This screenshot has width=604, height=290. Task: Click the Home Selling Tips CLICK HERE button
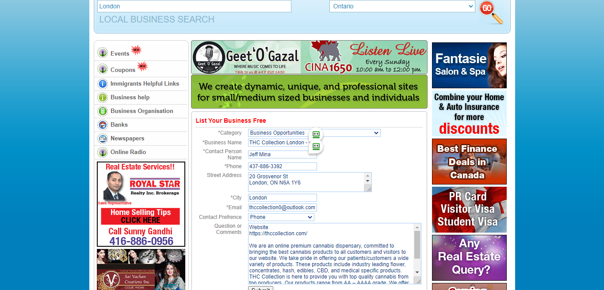pyautogui.click(x=141, y=216)
